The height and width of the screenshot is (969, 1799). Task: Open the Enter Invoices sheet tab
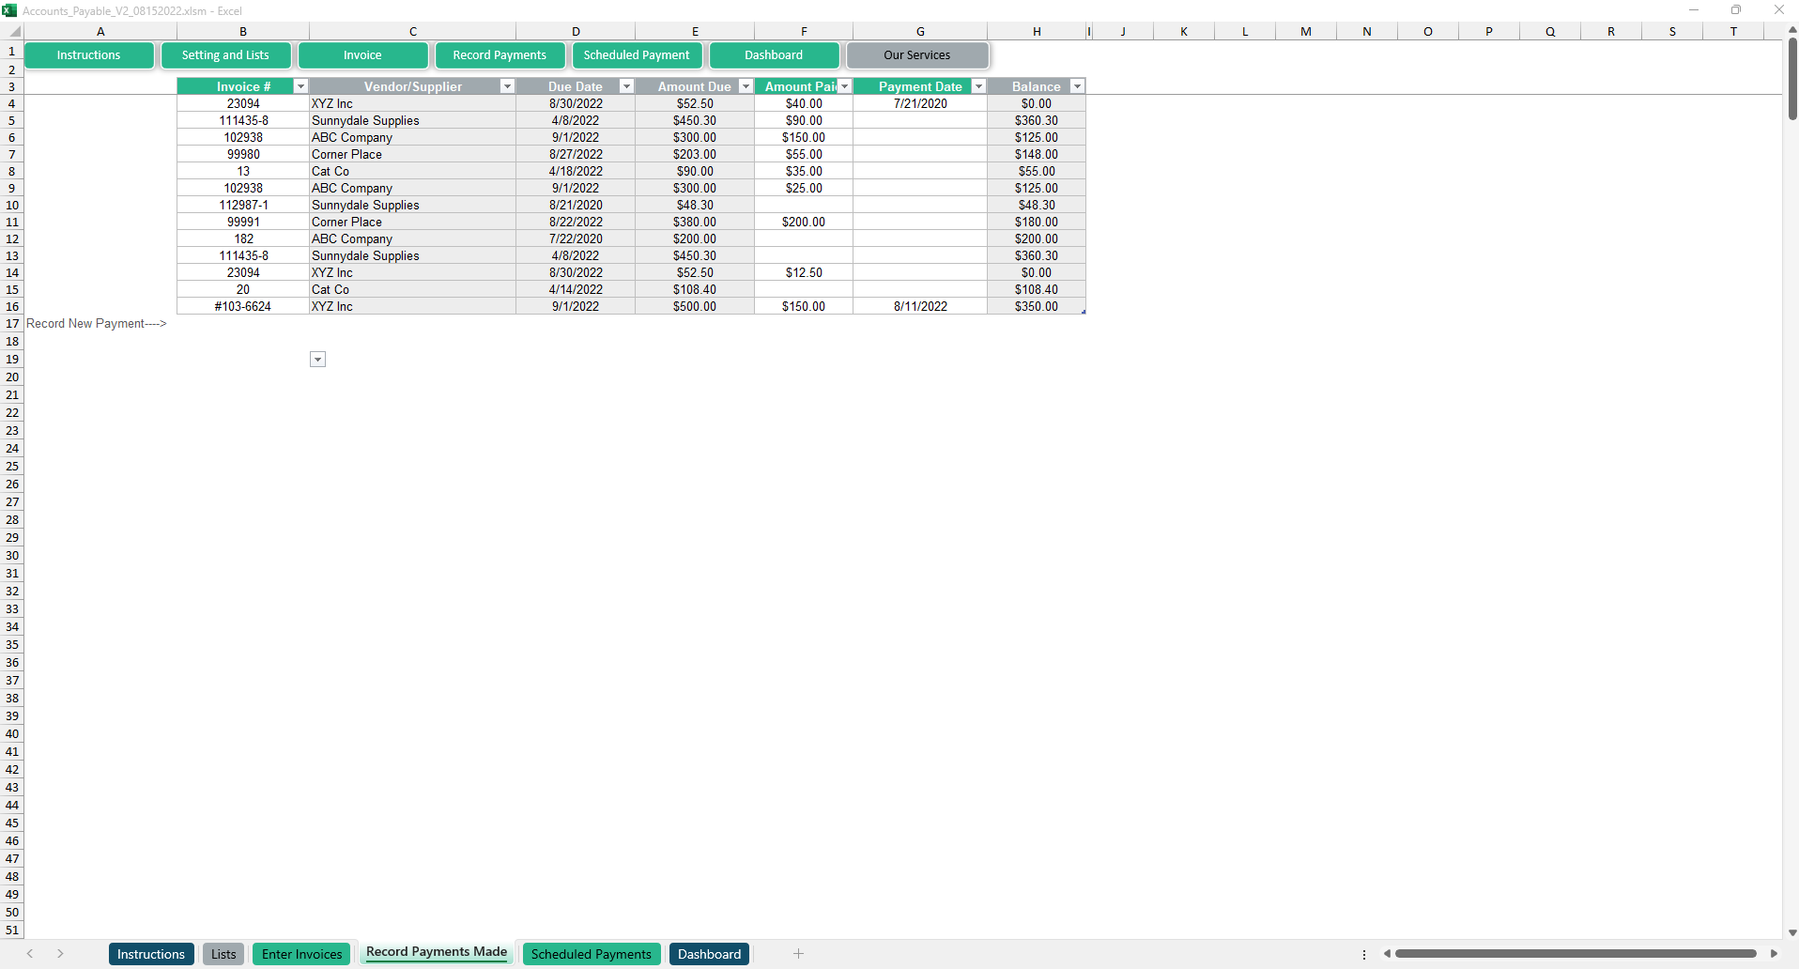click(301, 954)
